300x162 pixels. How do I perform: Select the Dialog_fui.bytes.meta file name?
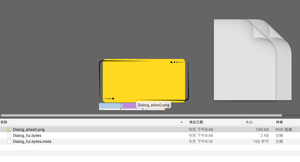point(32,142)
